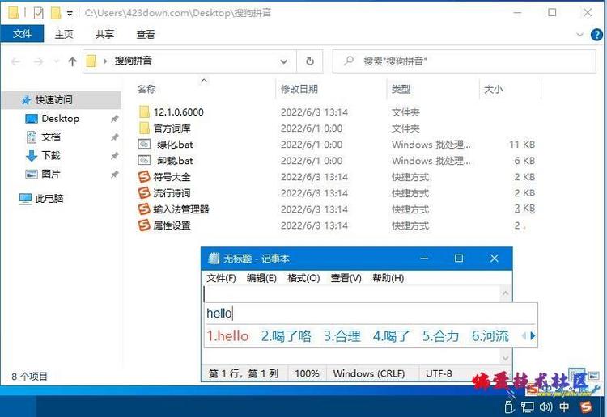Select the 属性设置 Sogou shortcut icon
The height and width of the screenshot is (417, 607).
pos(144,225)
